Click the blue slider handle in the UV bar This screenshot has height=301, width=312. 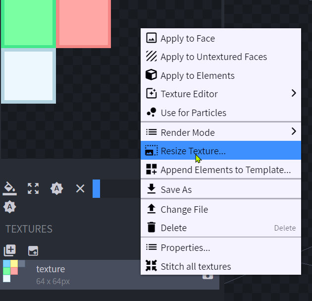pos(96,188)
